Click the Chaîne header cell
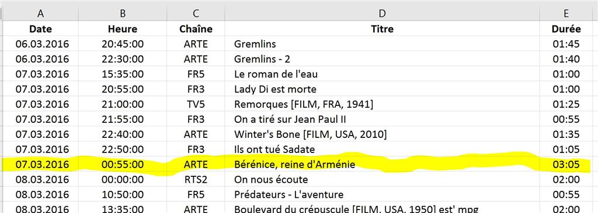598x213 pixels. pos(196,29)
